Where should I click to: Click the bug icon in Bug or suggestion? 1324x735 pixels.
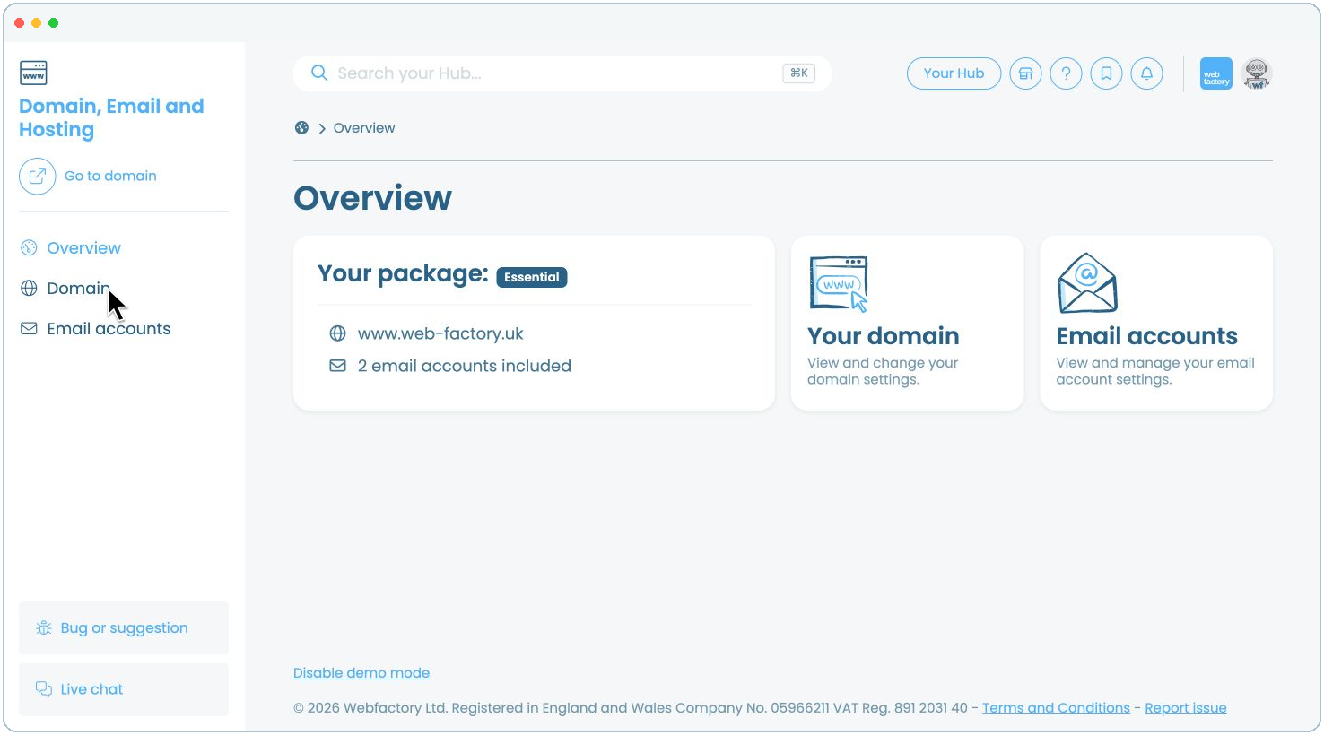(x=44, y=627)
